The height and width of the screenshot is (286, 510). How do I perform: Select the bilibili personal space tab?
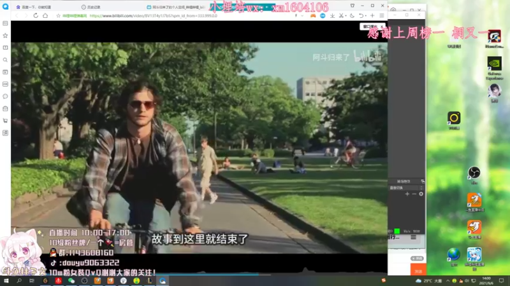click(x=177, y=7)
